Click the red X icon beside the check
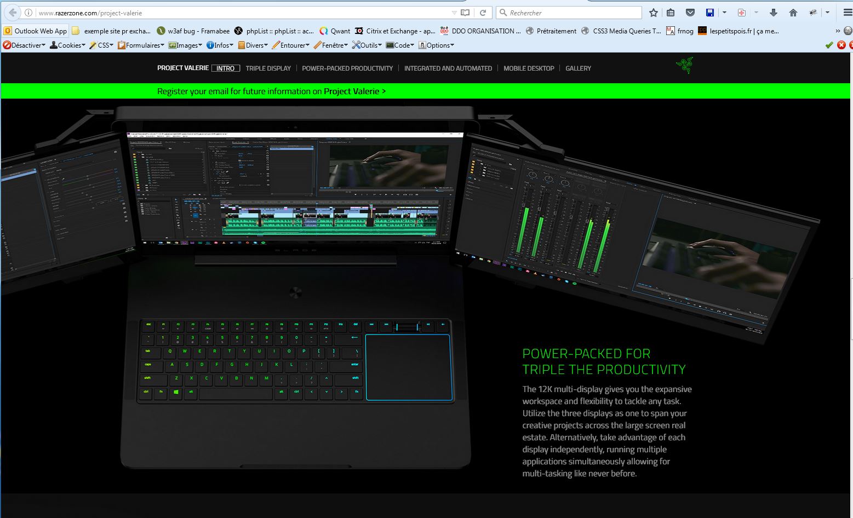 pos(841,45)
